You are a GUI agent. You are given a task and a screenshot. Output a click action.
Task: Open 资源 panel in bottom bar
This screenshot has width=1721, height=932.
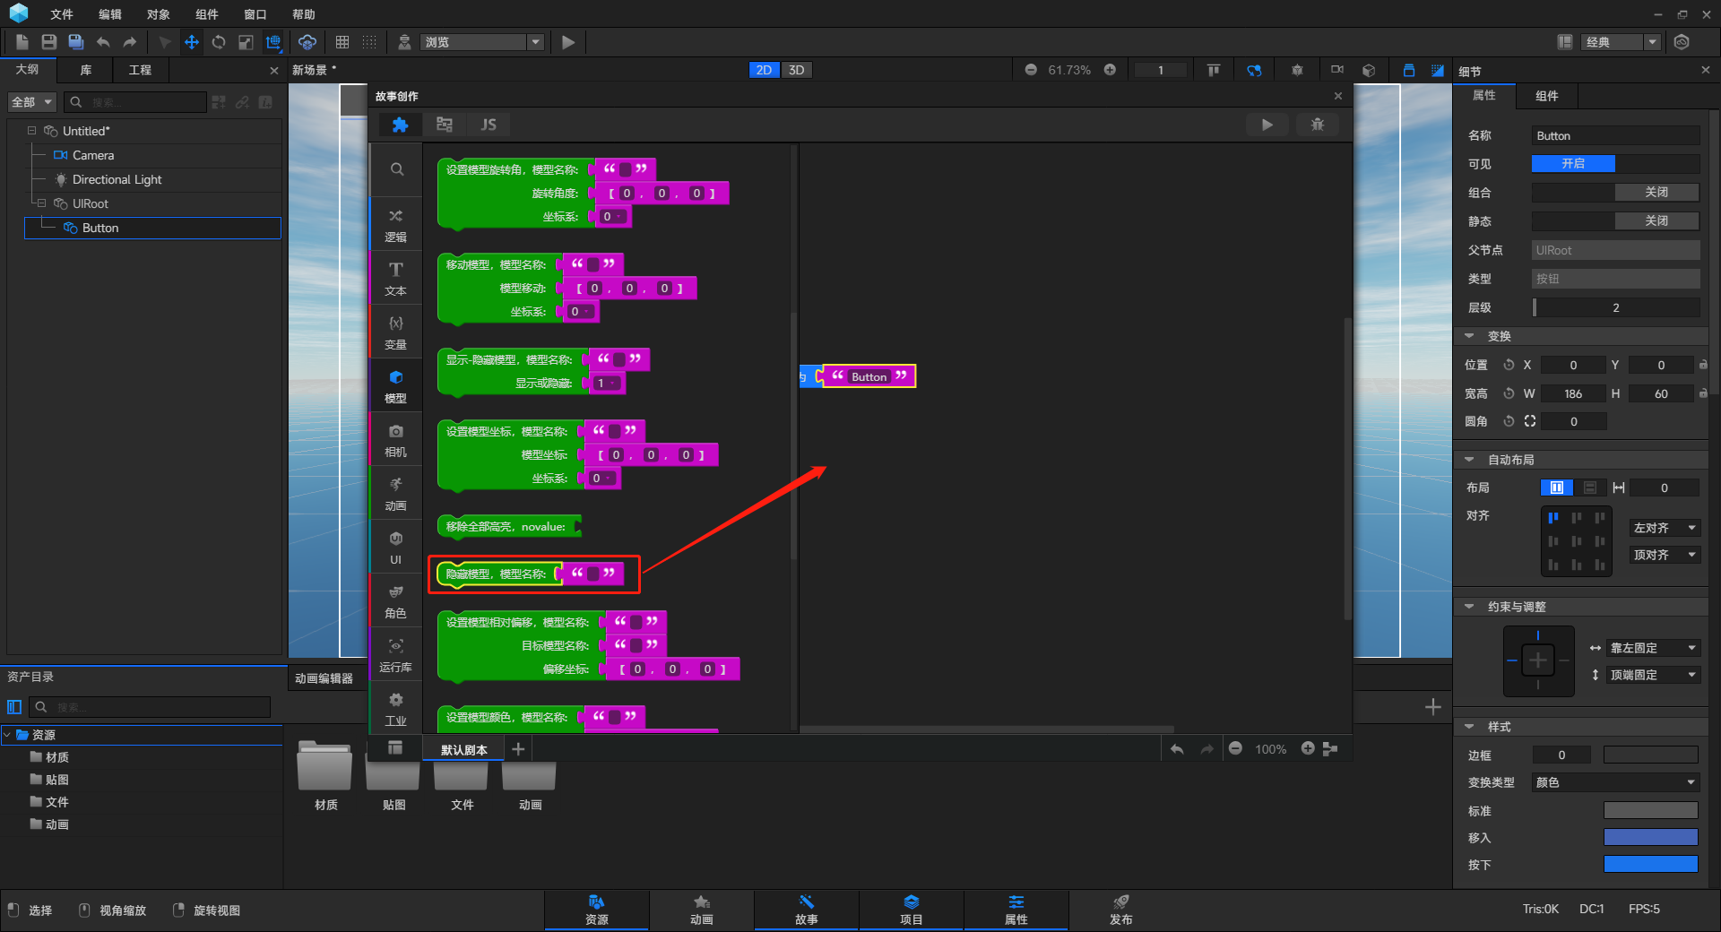(x=597, y=910)
